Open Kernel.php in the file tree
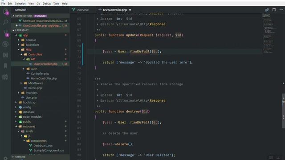 (40, 88)
